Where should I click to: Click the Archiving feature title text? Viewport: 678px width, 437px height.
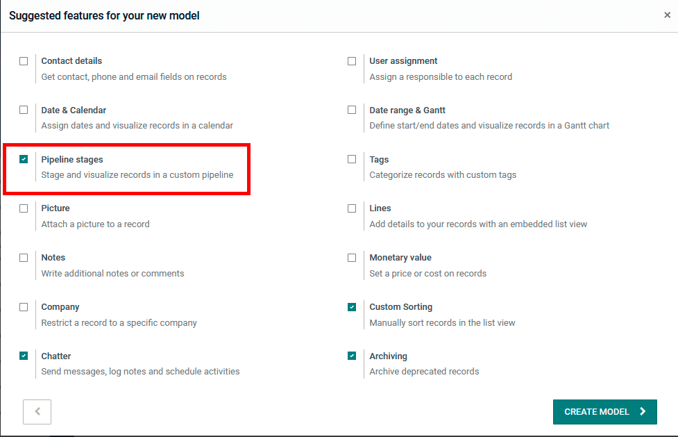pyautogui.click(x=388, y=356)
